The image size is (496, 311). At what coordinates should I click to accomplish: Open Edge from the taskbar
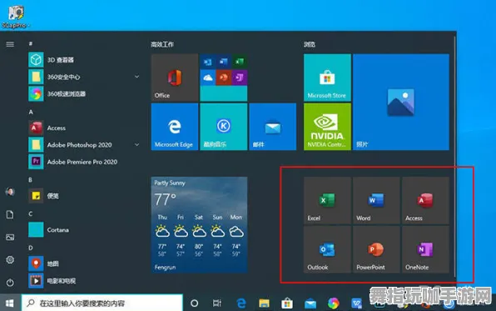(x=241, y=303)
